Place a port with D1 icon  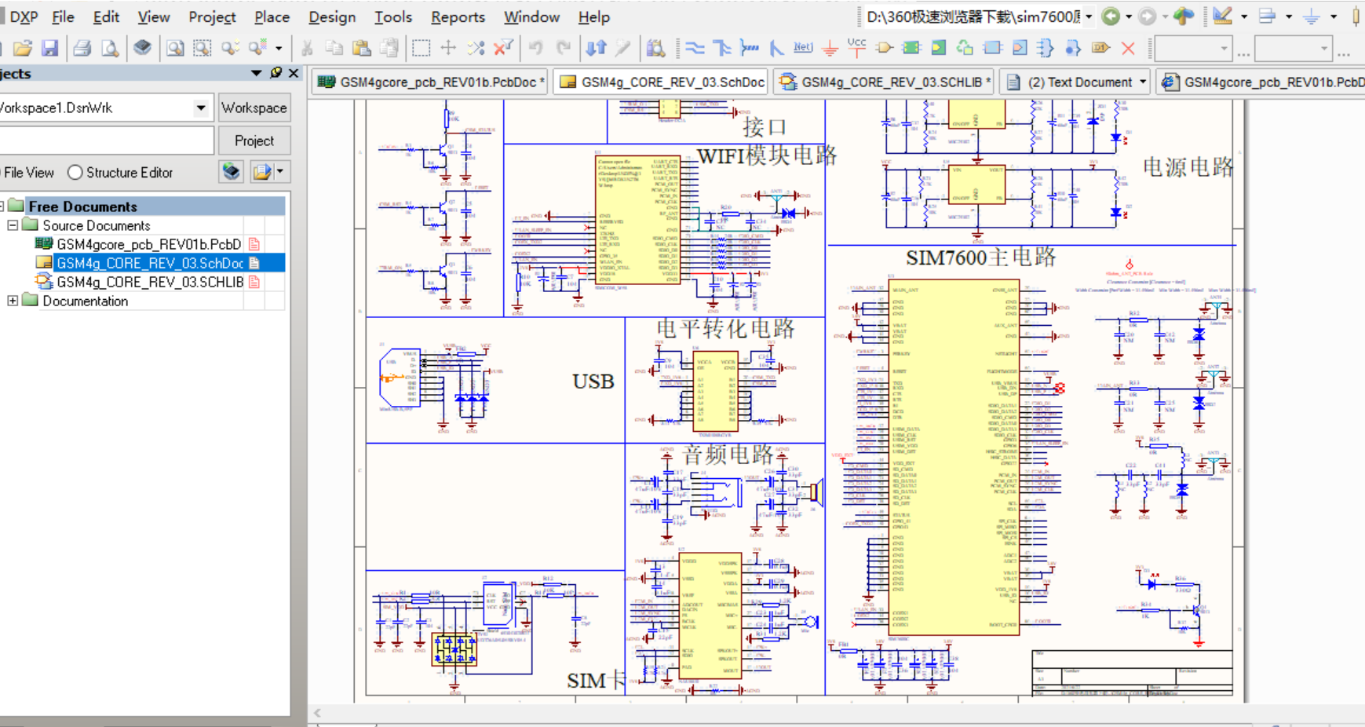[1100, 49]
